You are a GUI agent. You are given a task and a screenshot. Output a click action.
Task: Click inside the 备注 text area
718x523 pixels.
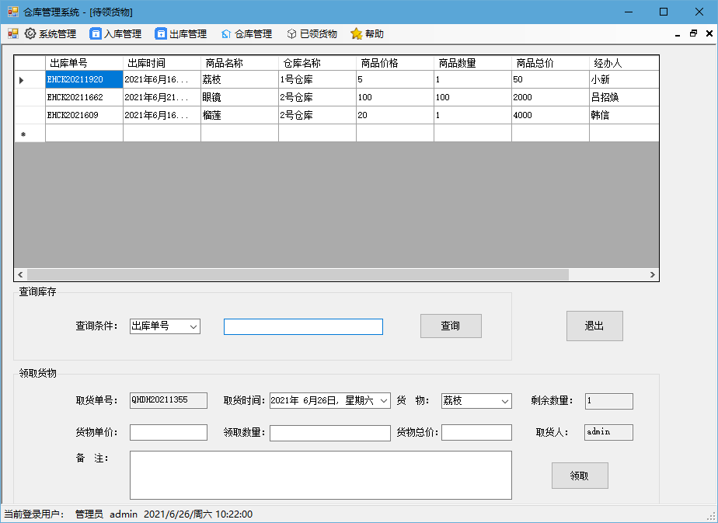[x=320, y=474]
